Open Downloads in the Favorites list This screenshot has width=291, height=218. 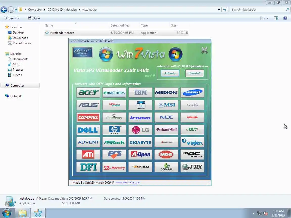click(x=20, y=38)
